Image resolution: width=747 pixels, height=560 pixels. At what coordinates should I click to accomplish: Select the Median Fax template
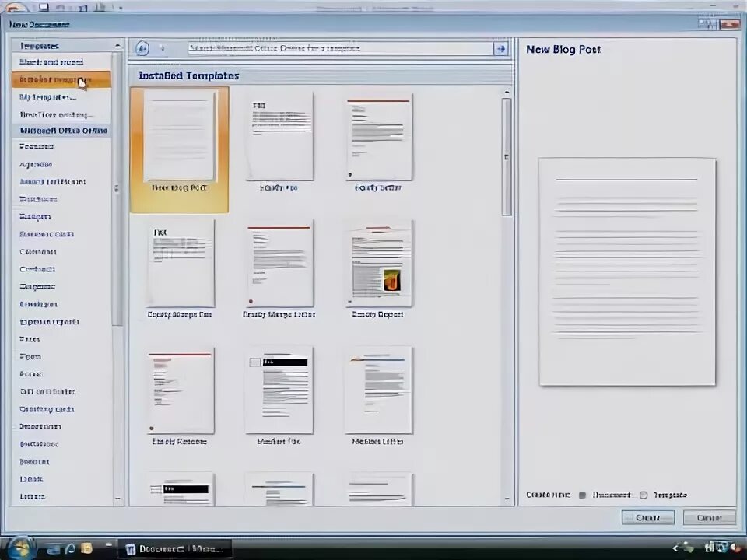pos(279,396)
